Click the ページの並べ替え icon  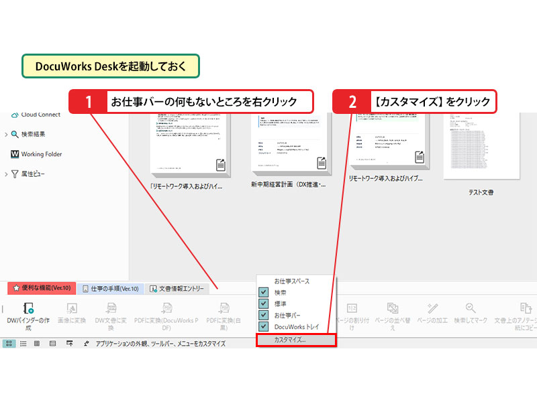point(393,308)
